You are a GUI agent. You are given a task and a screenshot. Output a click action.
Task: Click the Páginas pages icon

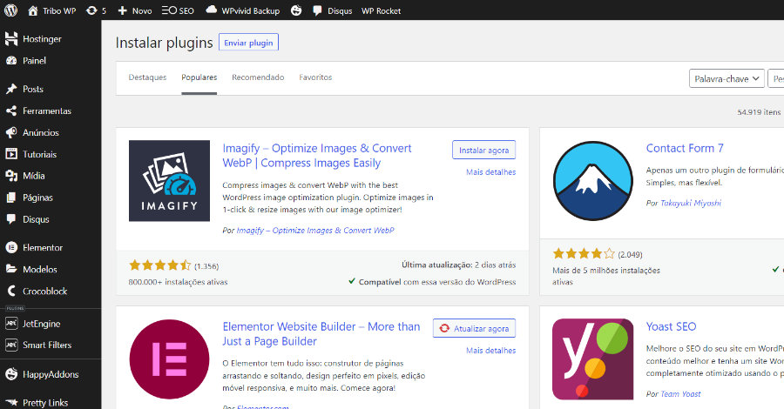tap(11, 198)
